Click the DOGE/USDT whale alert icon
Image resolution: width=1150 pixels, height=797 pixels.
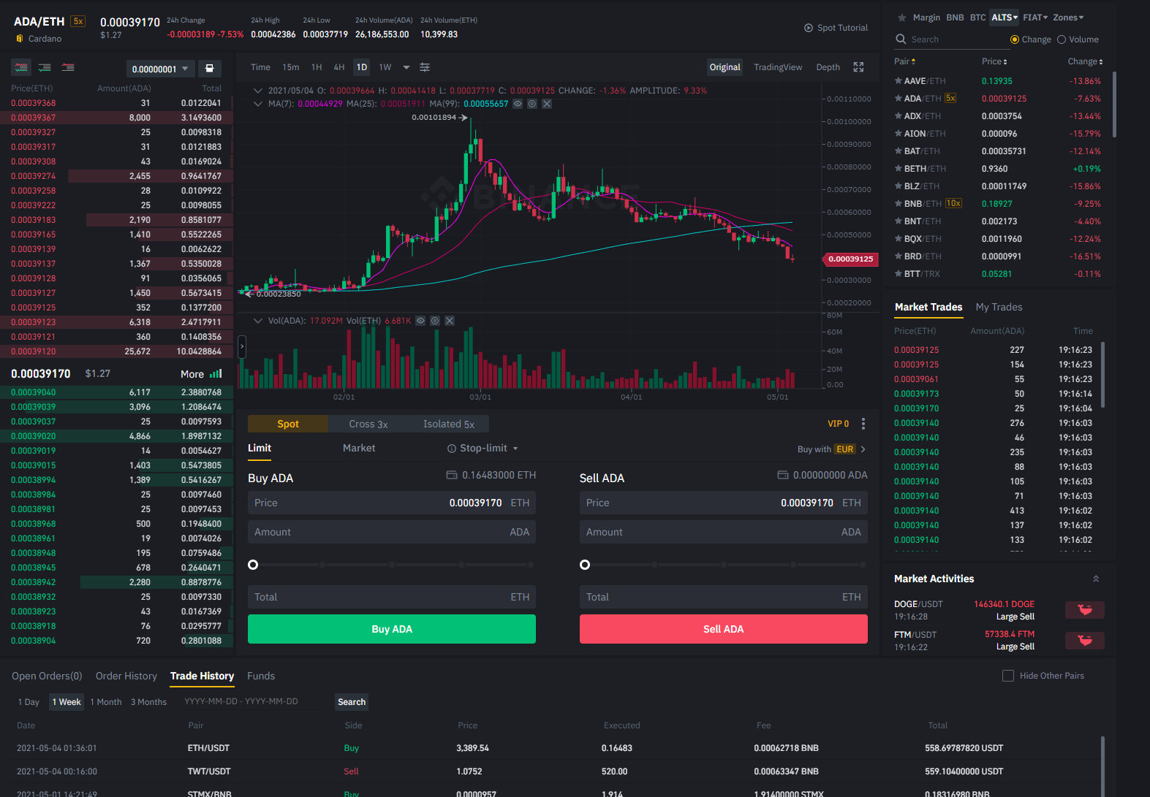pos(1085,610)
